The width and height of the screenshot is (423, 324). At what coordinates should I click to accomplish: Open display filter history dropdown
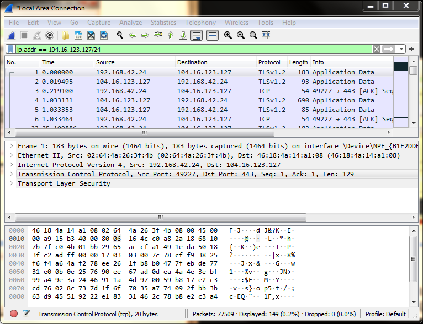tap(401, 49)
